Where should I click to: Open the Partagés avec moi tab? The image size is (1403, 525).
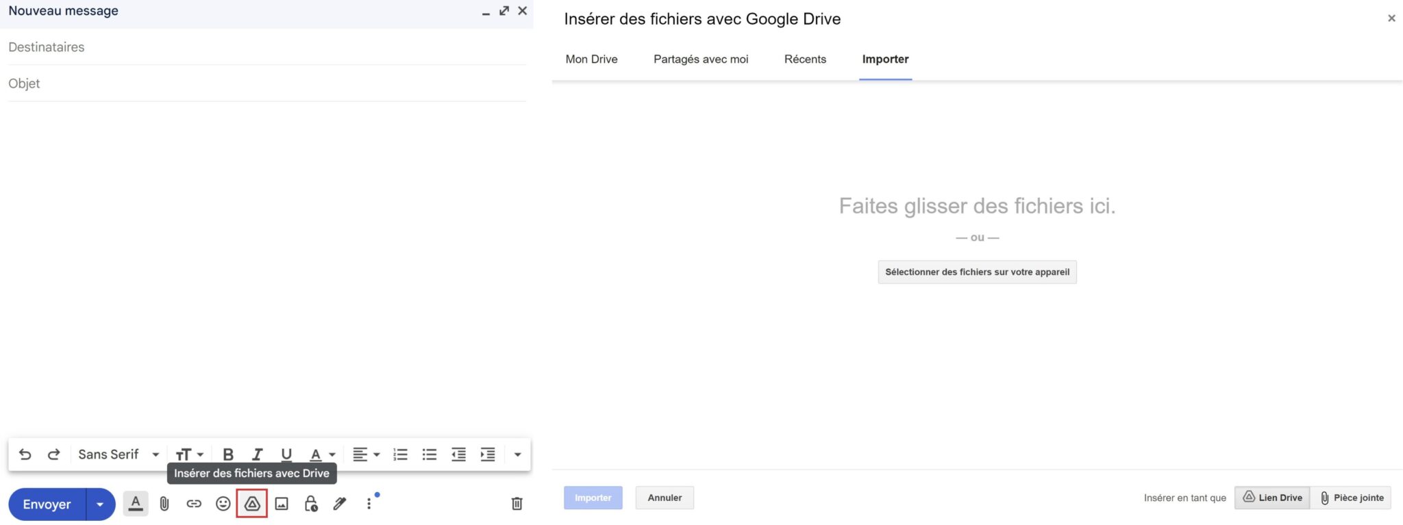tap(700, 60)
